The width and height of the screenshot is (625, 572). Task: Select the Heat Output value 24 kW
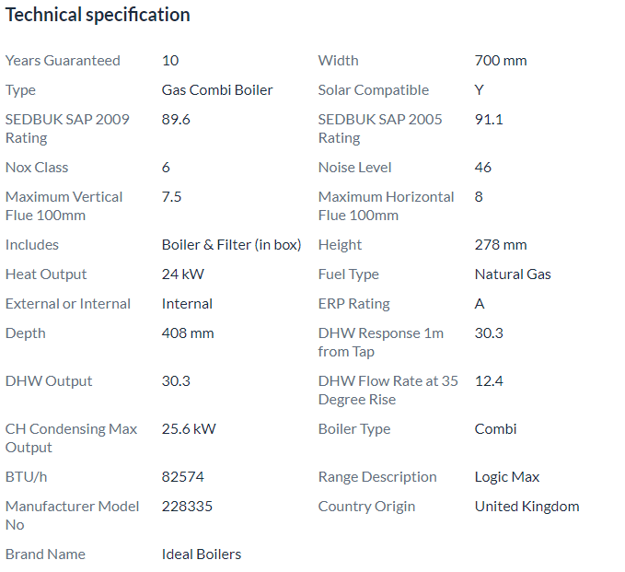tap(183, 274)
